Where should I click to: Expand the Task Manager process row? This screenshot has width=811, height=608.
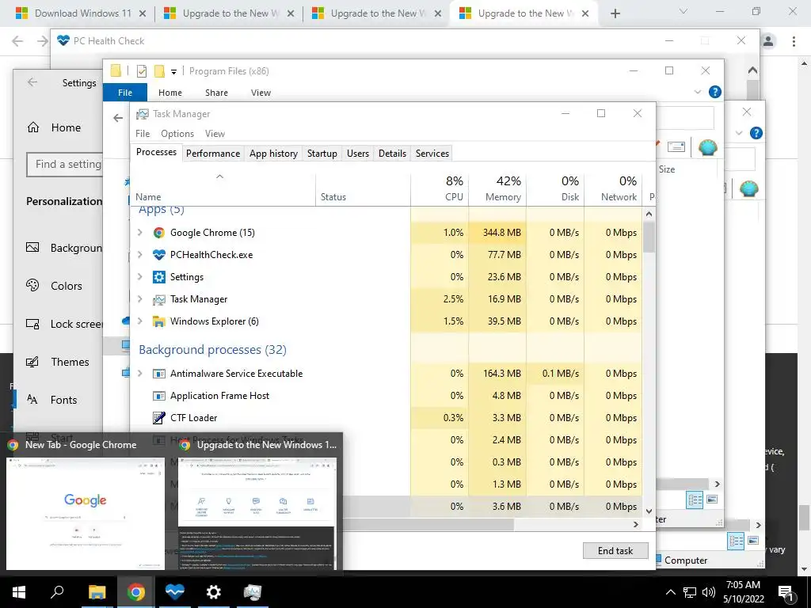point(139,299)
